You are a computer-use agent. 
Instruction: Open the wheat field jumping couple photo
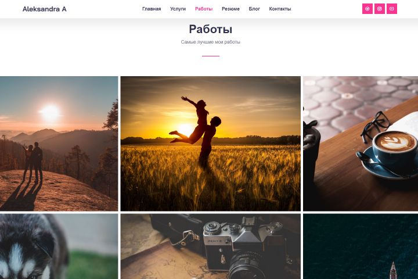pyautogui.click(x=211, y=144)
